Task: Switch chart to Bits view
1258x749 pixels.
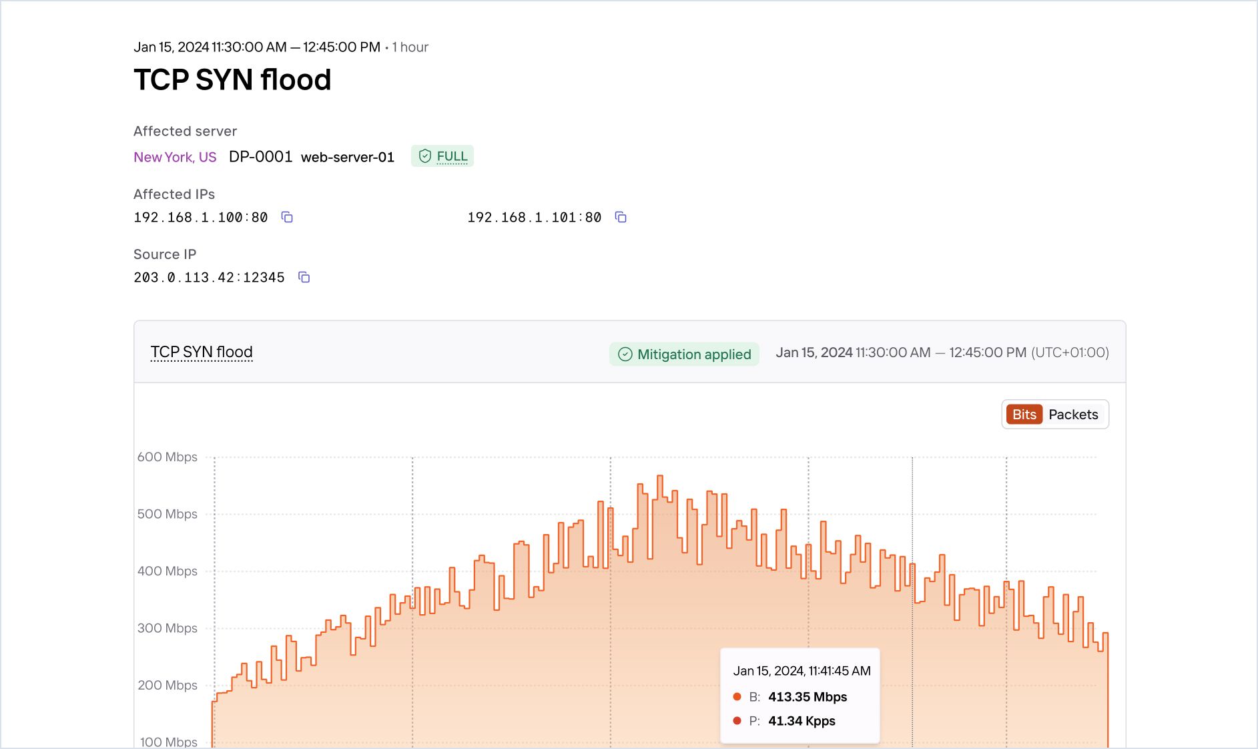Action: (1024, 415)
